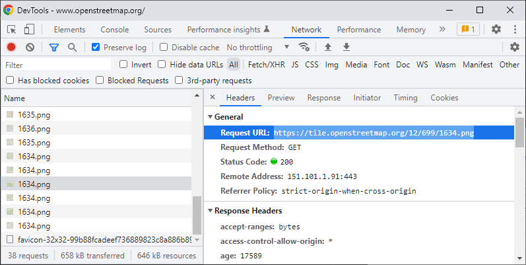Open the Sources tab

click(158, 30)
